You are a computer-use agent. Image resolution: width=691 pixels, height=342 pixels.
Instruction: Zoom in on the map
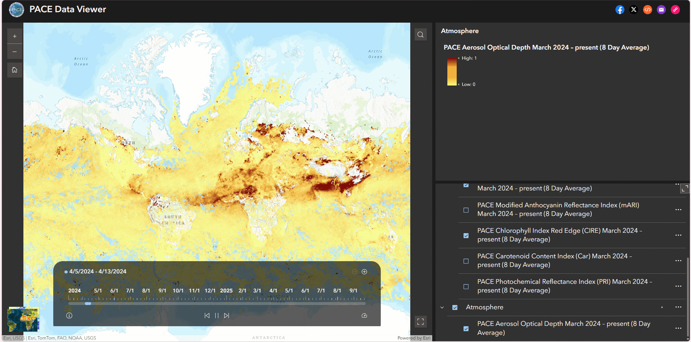pyautogui.click(x=15, y=36)
